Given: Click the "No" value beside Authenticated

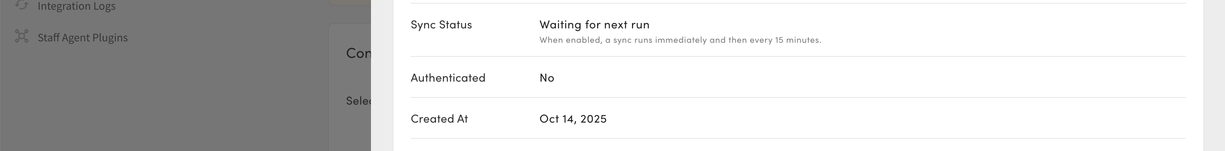Looking at the screenshot, I should 546,78.
